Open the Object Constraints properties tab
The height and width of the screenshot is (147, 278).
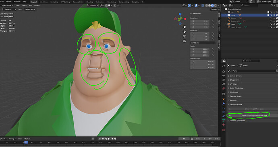(x=224, y=116)
